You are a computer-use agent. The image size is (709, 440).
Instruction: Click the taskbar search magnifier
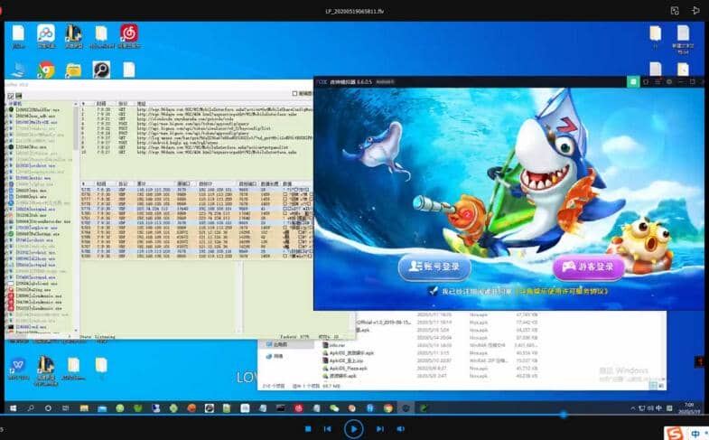[31, 408]
